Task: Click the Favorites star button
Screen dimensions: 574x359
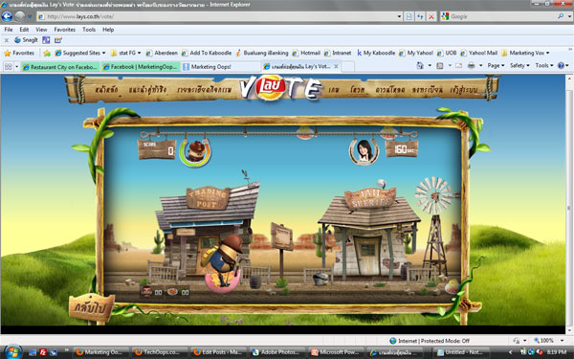Action: coord(19,53)
